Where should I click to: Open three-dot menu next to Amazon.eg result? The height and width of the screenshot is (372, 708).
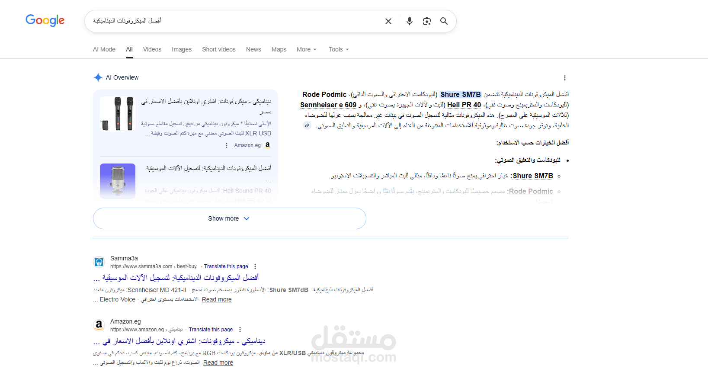tap(240, 330)
